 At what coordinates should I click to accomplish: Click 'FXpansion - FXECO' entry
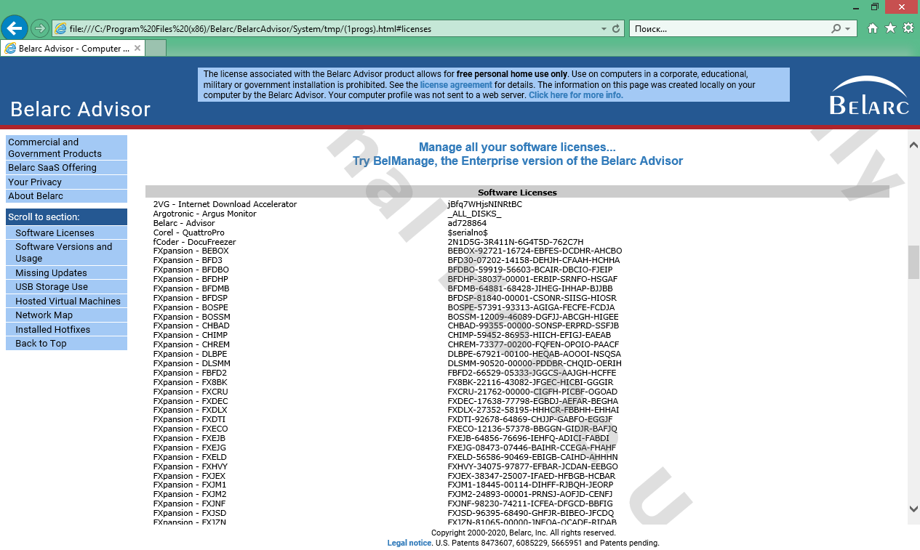click(191, 429)
